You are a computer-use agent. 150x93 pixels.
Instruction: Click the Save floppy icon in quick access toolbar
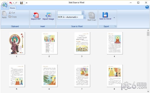(x=21, y=3)
